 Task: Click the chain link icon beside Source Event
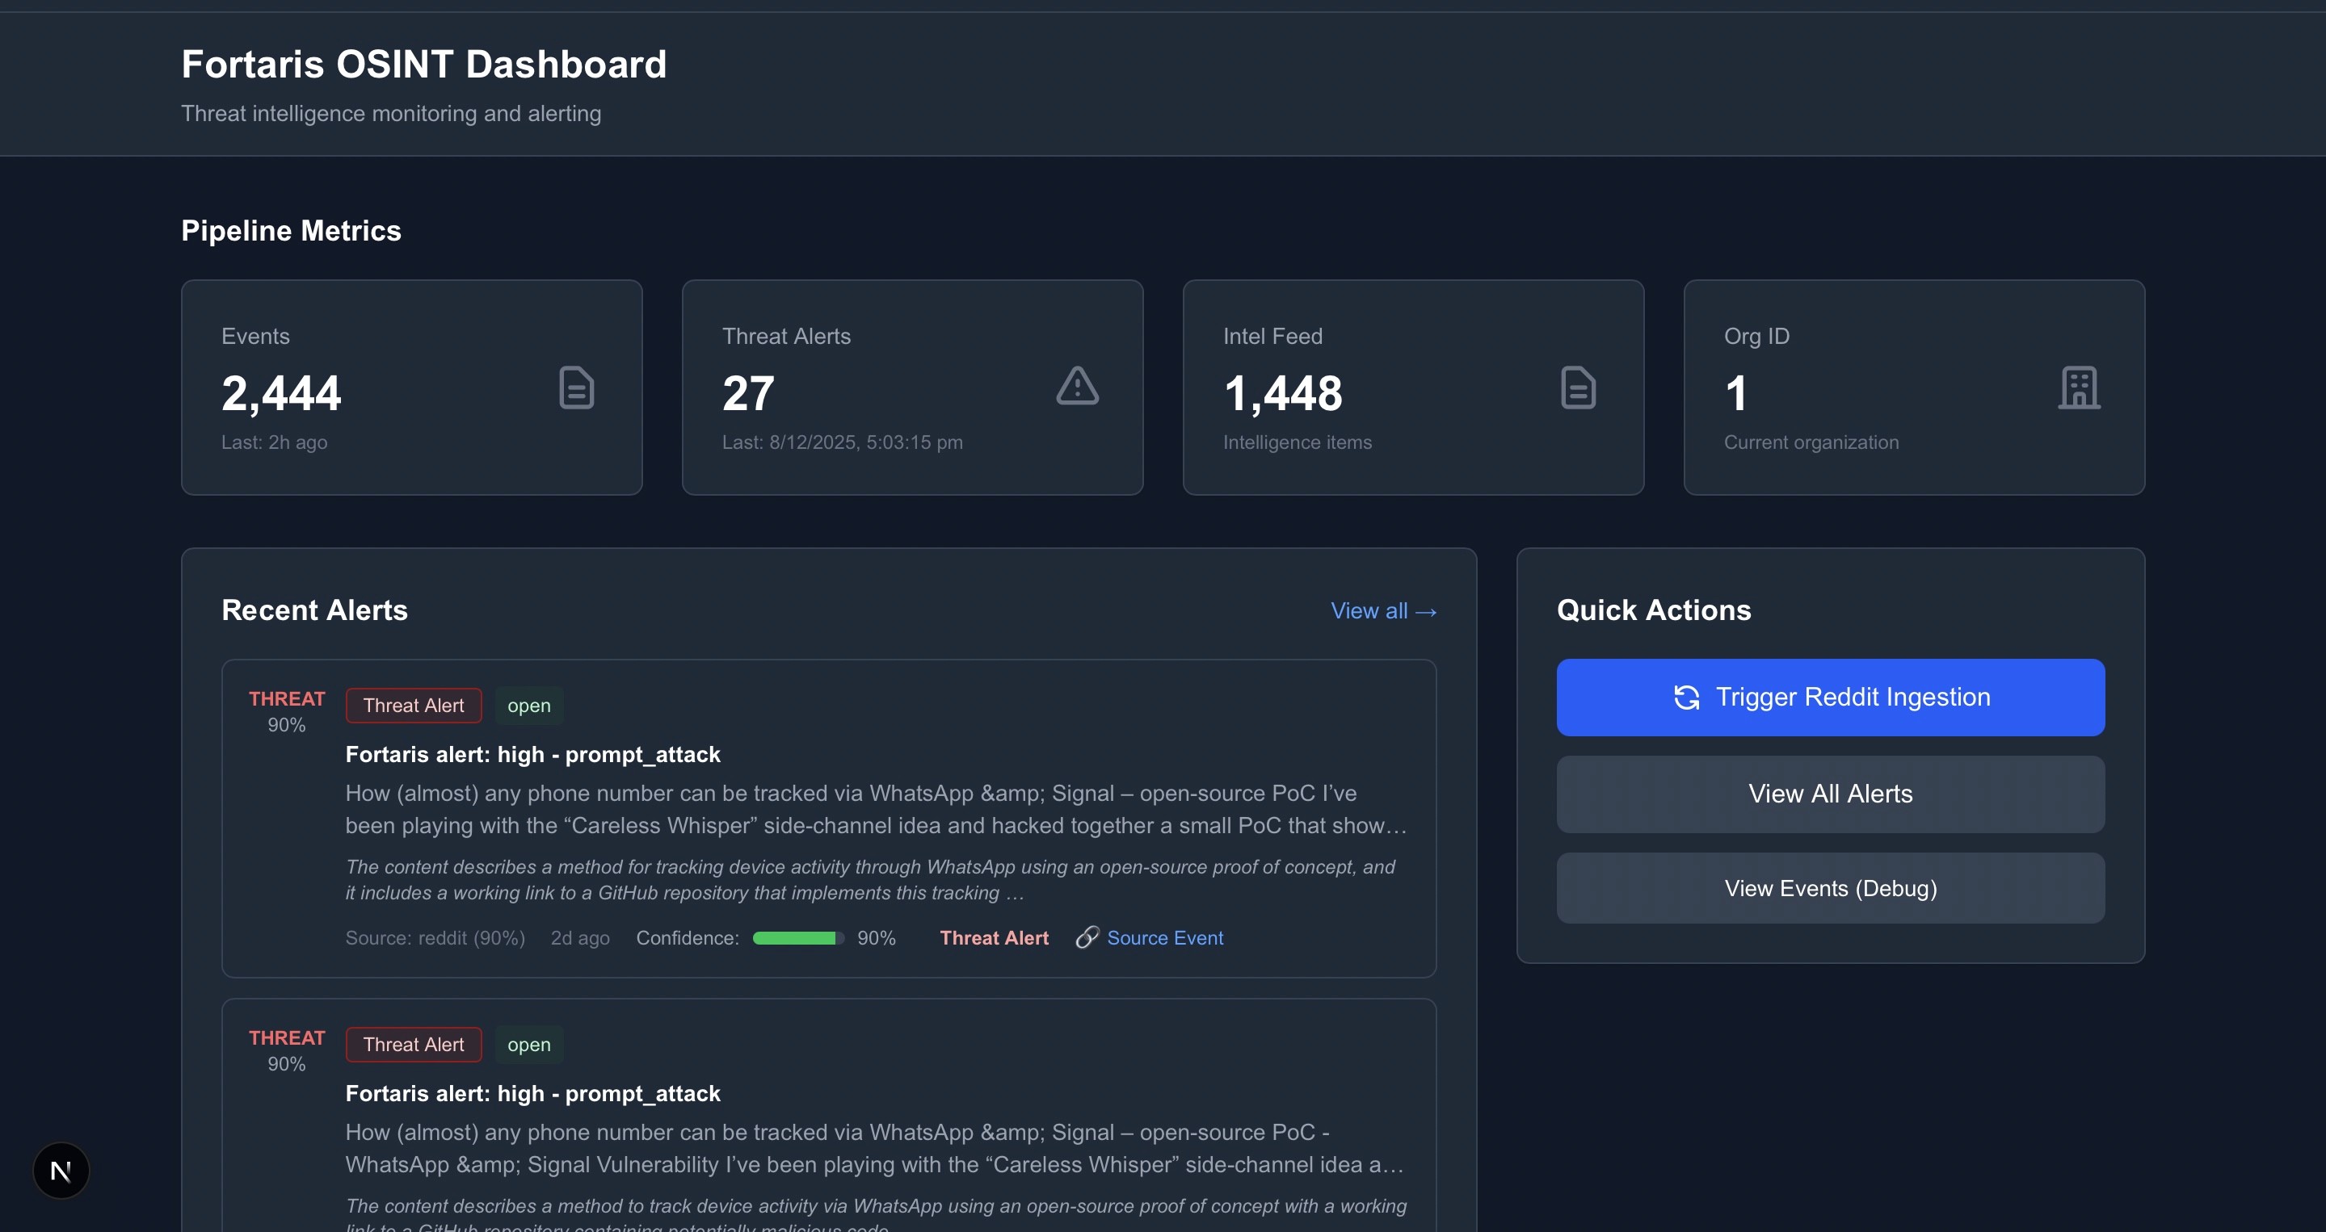click(x=1087, y=938)
